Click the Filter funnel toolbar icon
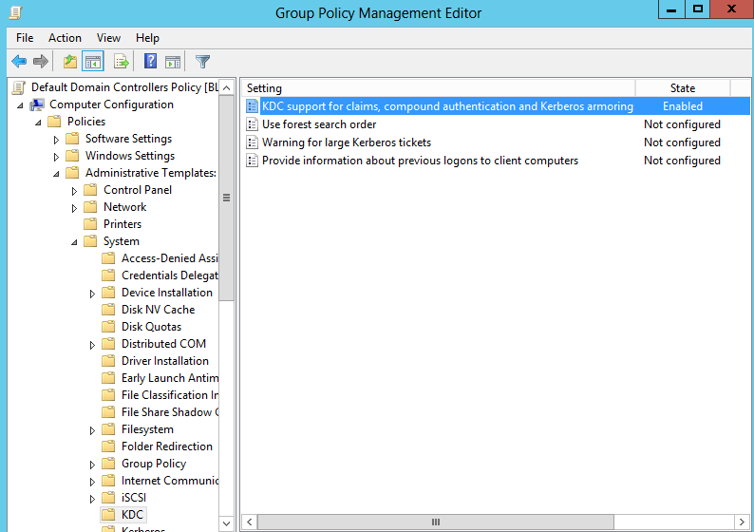 pos(202,62)
